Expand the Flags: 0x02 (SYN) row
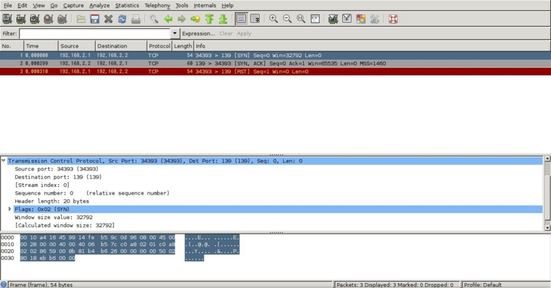This screenshot has height=288, width=551. click(10, 209)
